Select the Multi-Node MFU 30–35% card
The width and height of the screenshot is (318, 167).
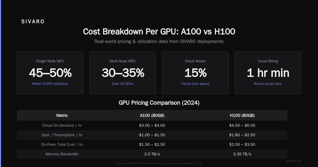(x=123, y=73)
